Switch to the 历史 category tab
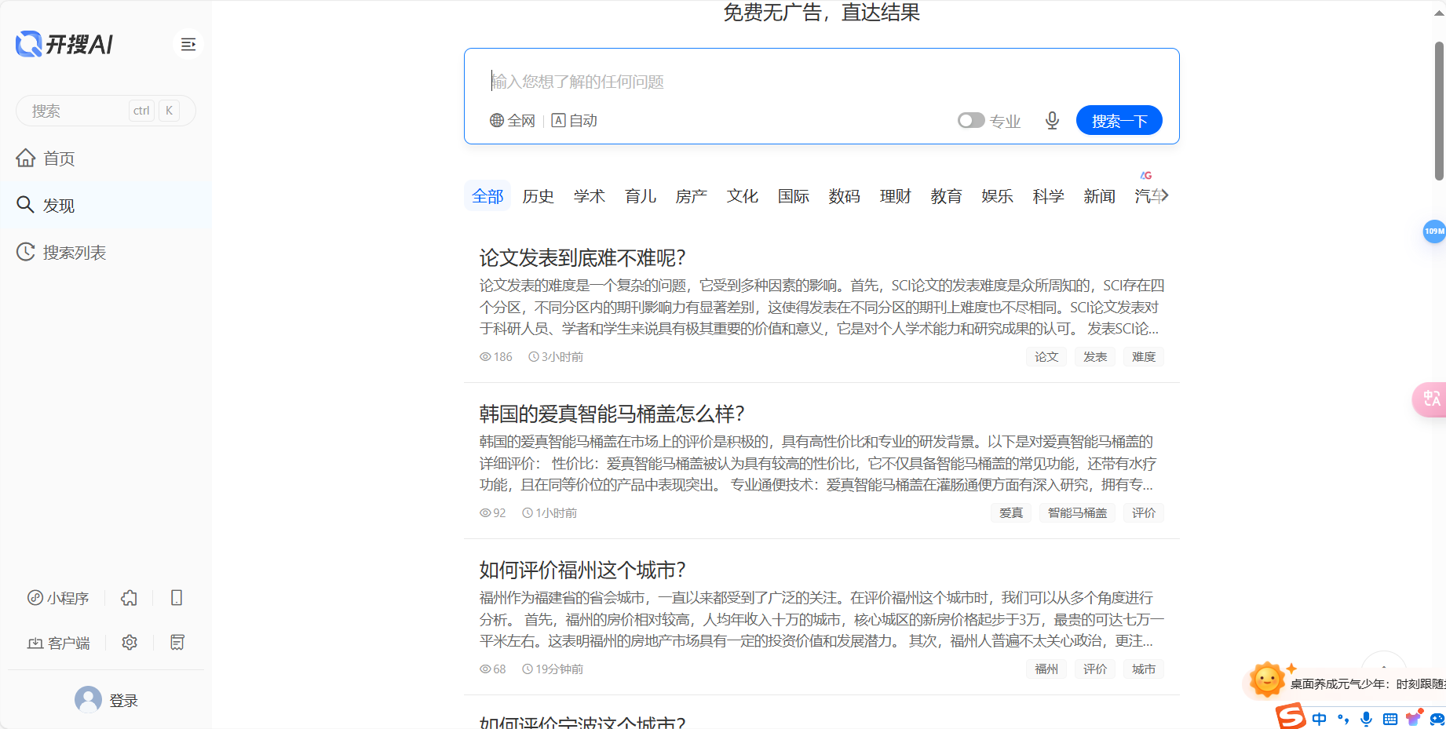Screen dimensions: 1446x729 (x=538, y=196)
